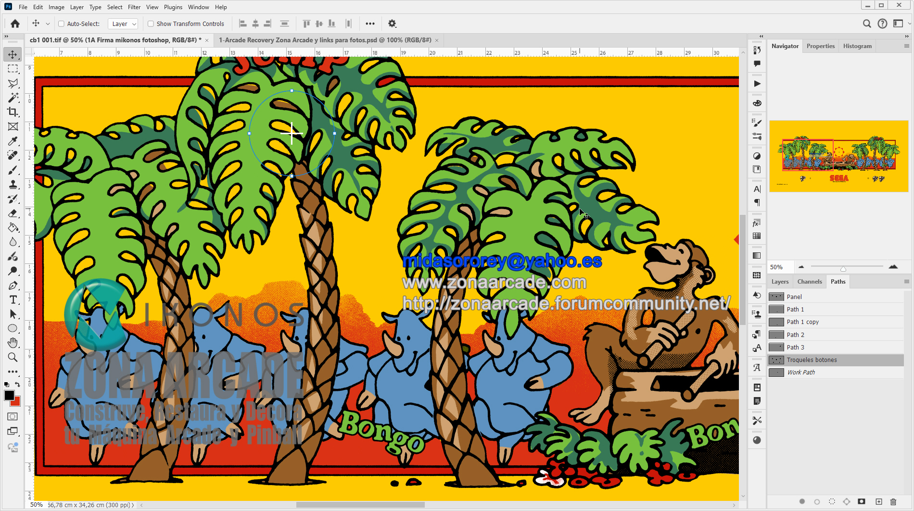Toggle Quick Mask mode
The width and height of the screenshot is (914, 511).
point(13,417)
